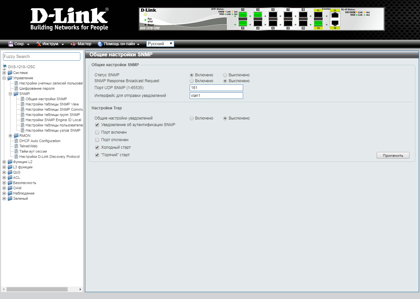Launch the Мастер wizard
420x299 pixels.
point(81,44)
